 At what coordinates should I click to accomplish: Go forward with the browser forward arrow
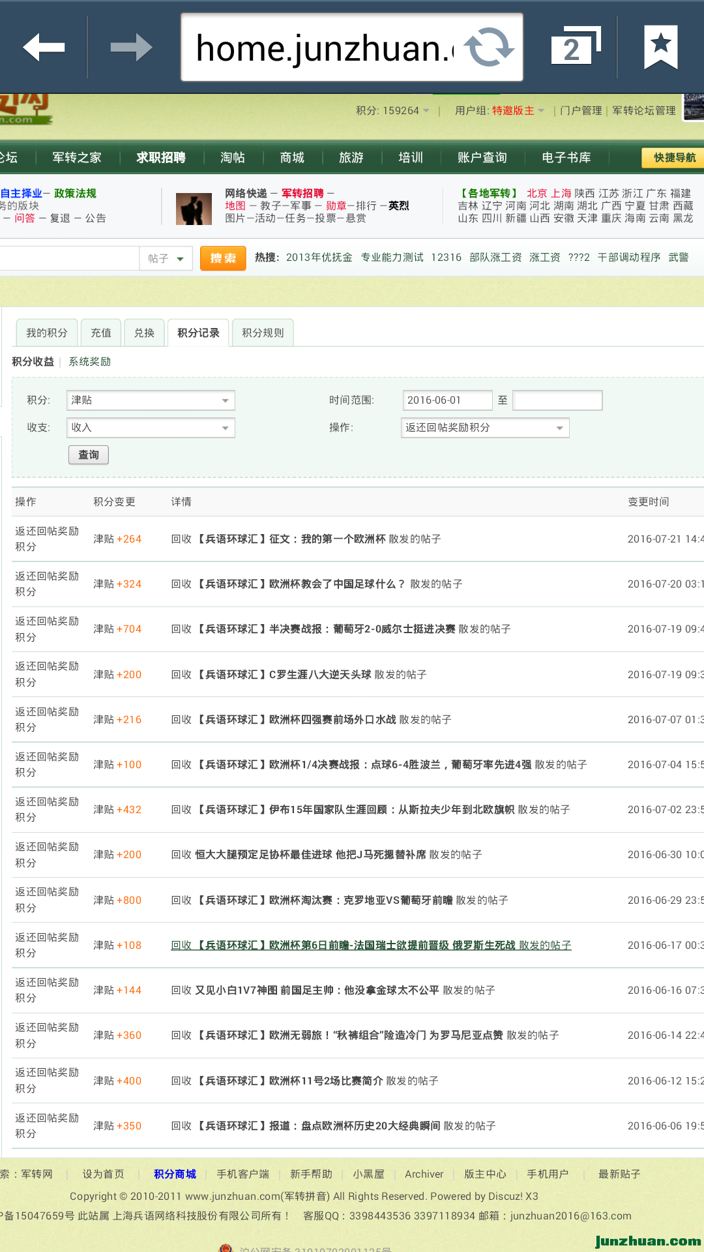click(x=131, y=47)
